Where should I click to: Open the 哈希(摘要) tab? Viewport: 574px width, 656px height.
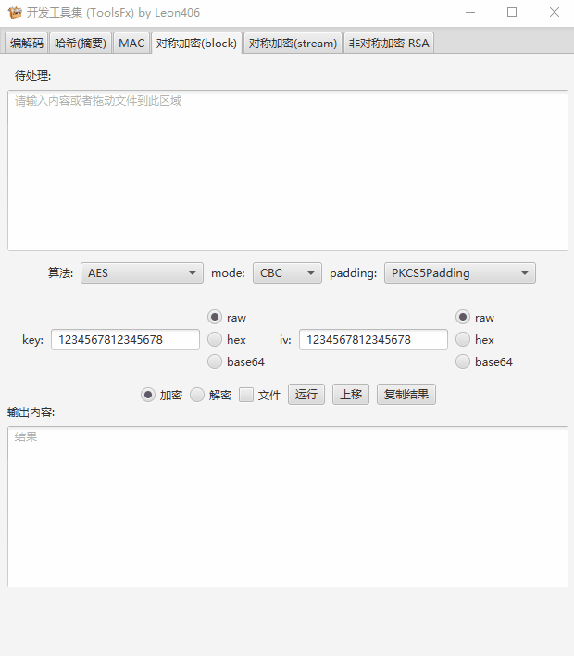(81, 44)
